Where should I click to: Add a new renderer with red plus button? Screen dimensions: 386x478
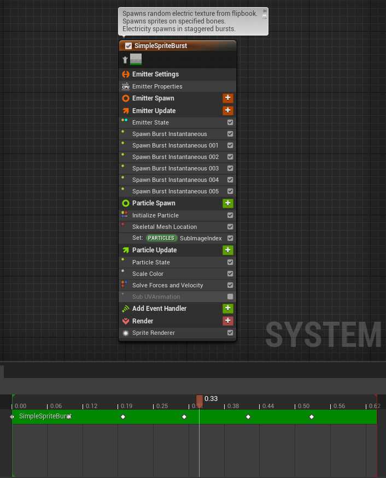227,321
